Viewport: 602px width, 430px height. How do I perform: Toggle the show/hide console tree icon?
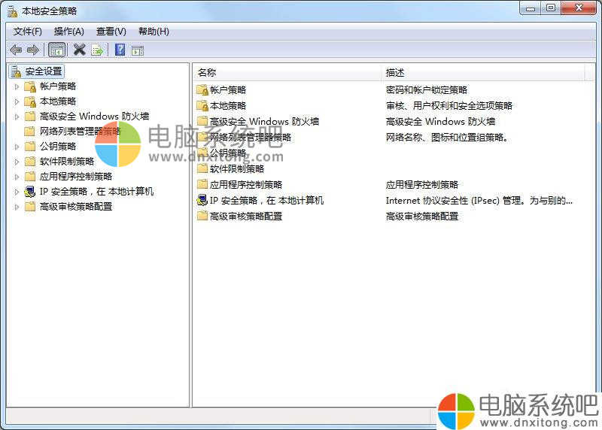(x=57, y=50)
